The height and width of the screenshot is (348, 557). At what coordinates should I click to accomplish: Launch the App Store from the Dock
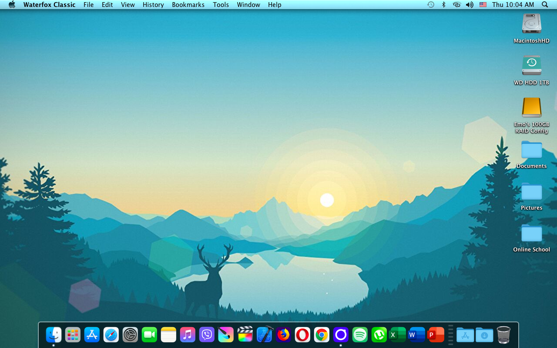[92, 335]
